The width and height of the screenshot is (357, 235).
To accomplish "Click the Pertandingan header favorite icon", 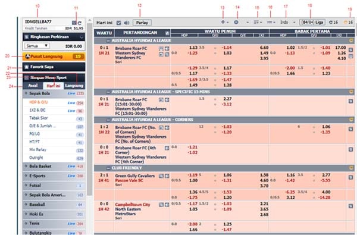I will pos(167,33).
